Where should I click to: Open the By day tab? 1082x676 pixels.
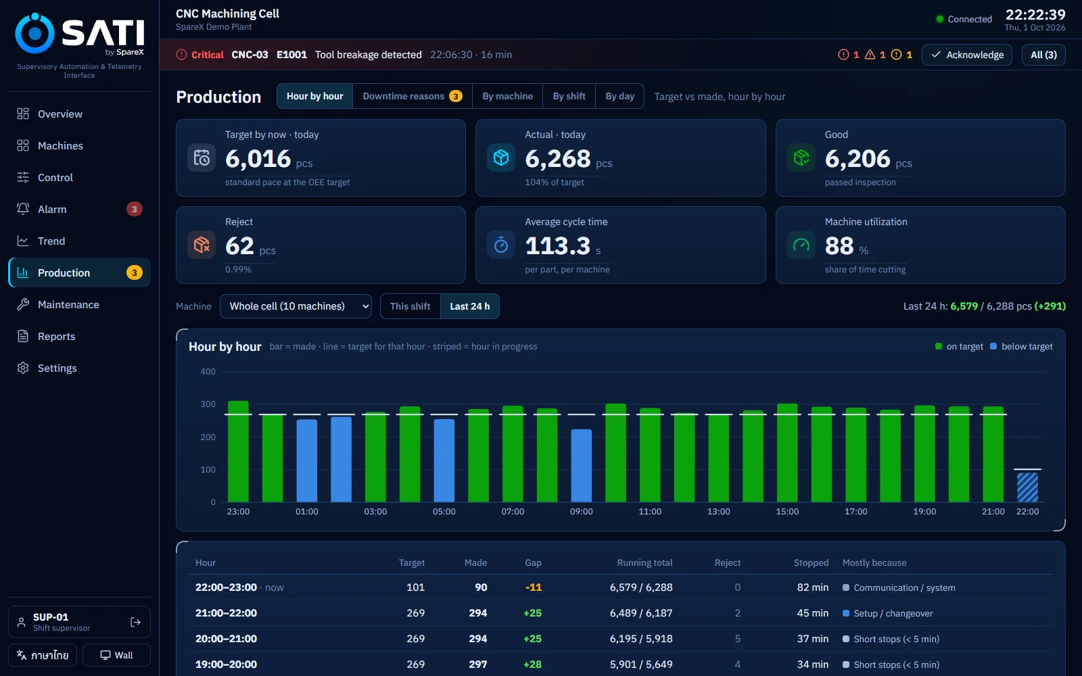620,96
